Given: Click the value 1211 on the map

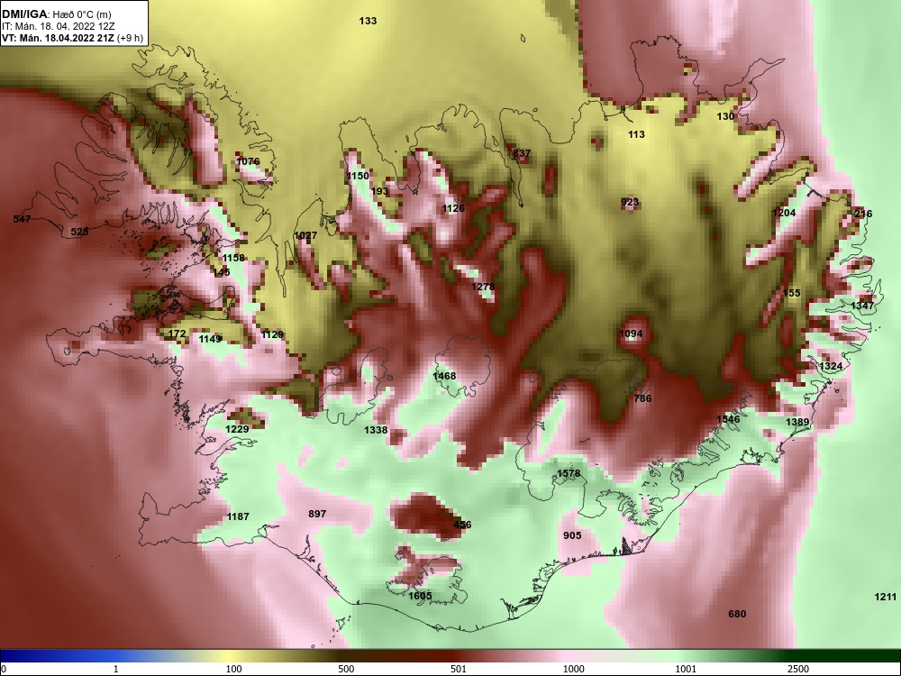Looking at the screenshot, I should click(x=886, y=598).
